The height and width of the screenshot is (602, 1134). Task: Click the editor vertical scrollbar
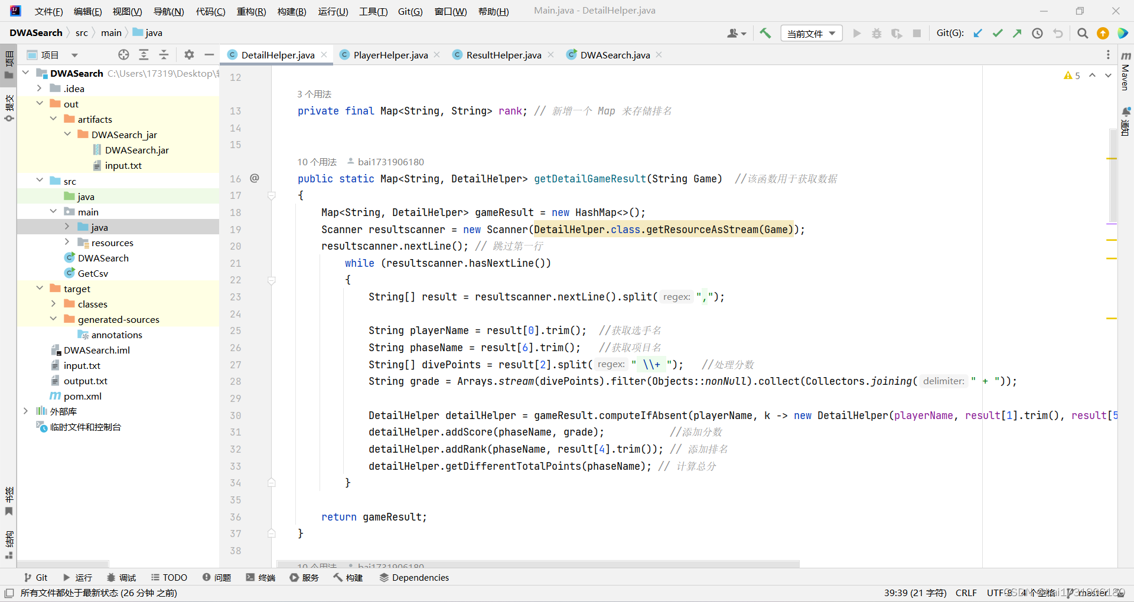(x=1112, y=176)
